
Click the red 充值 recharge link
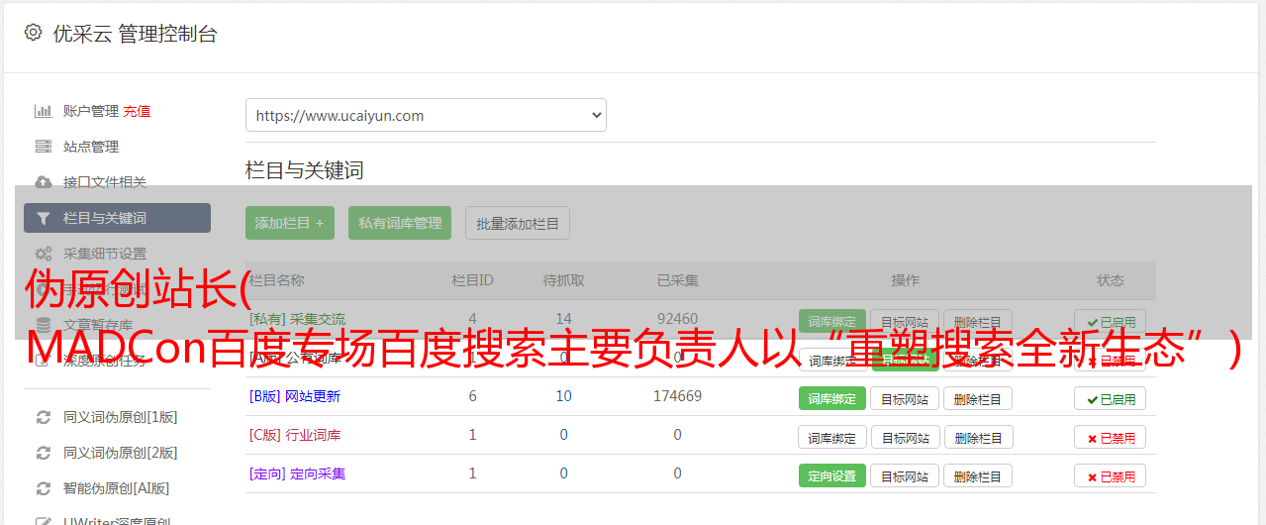[x=138, y=111]
